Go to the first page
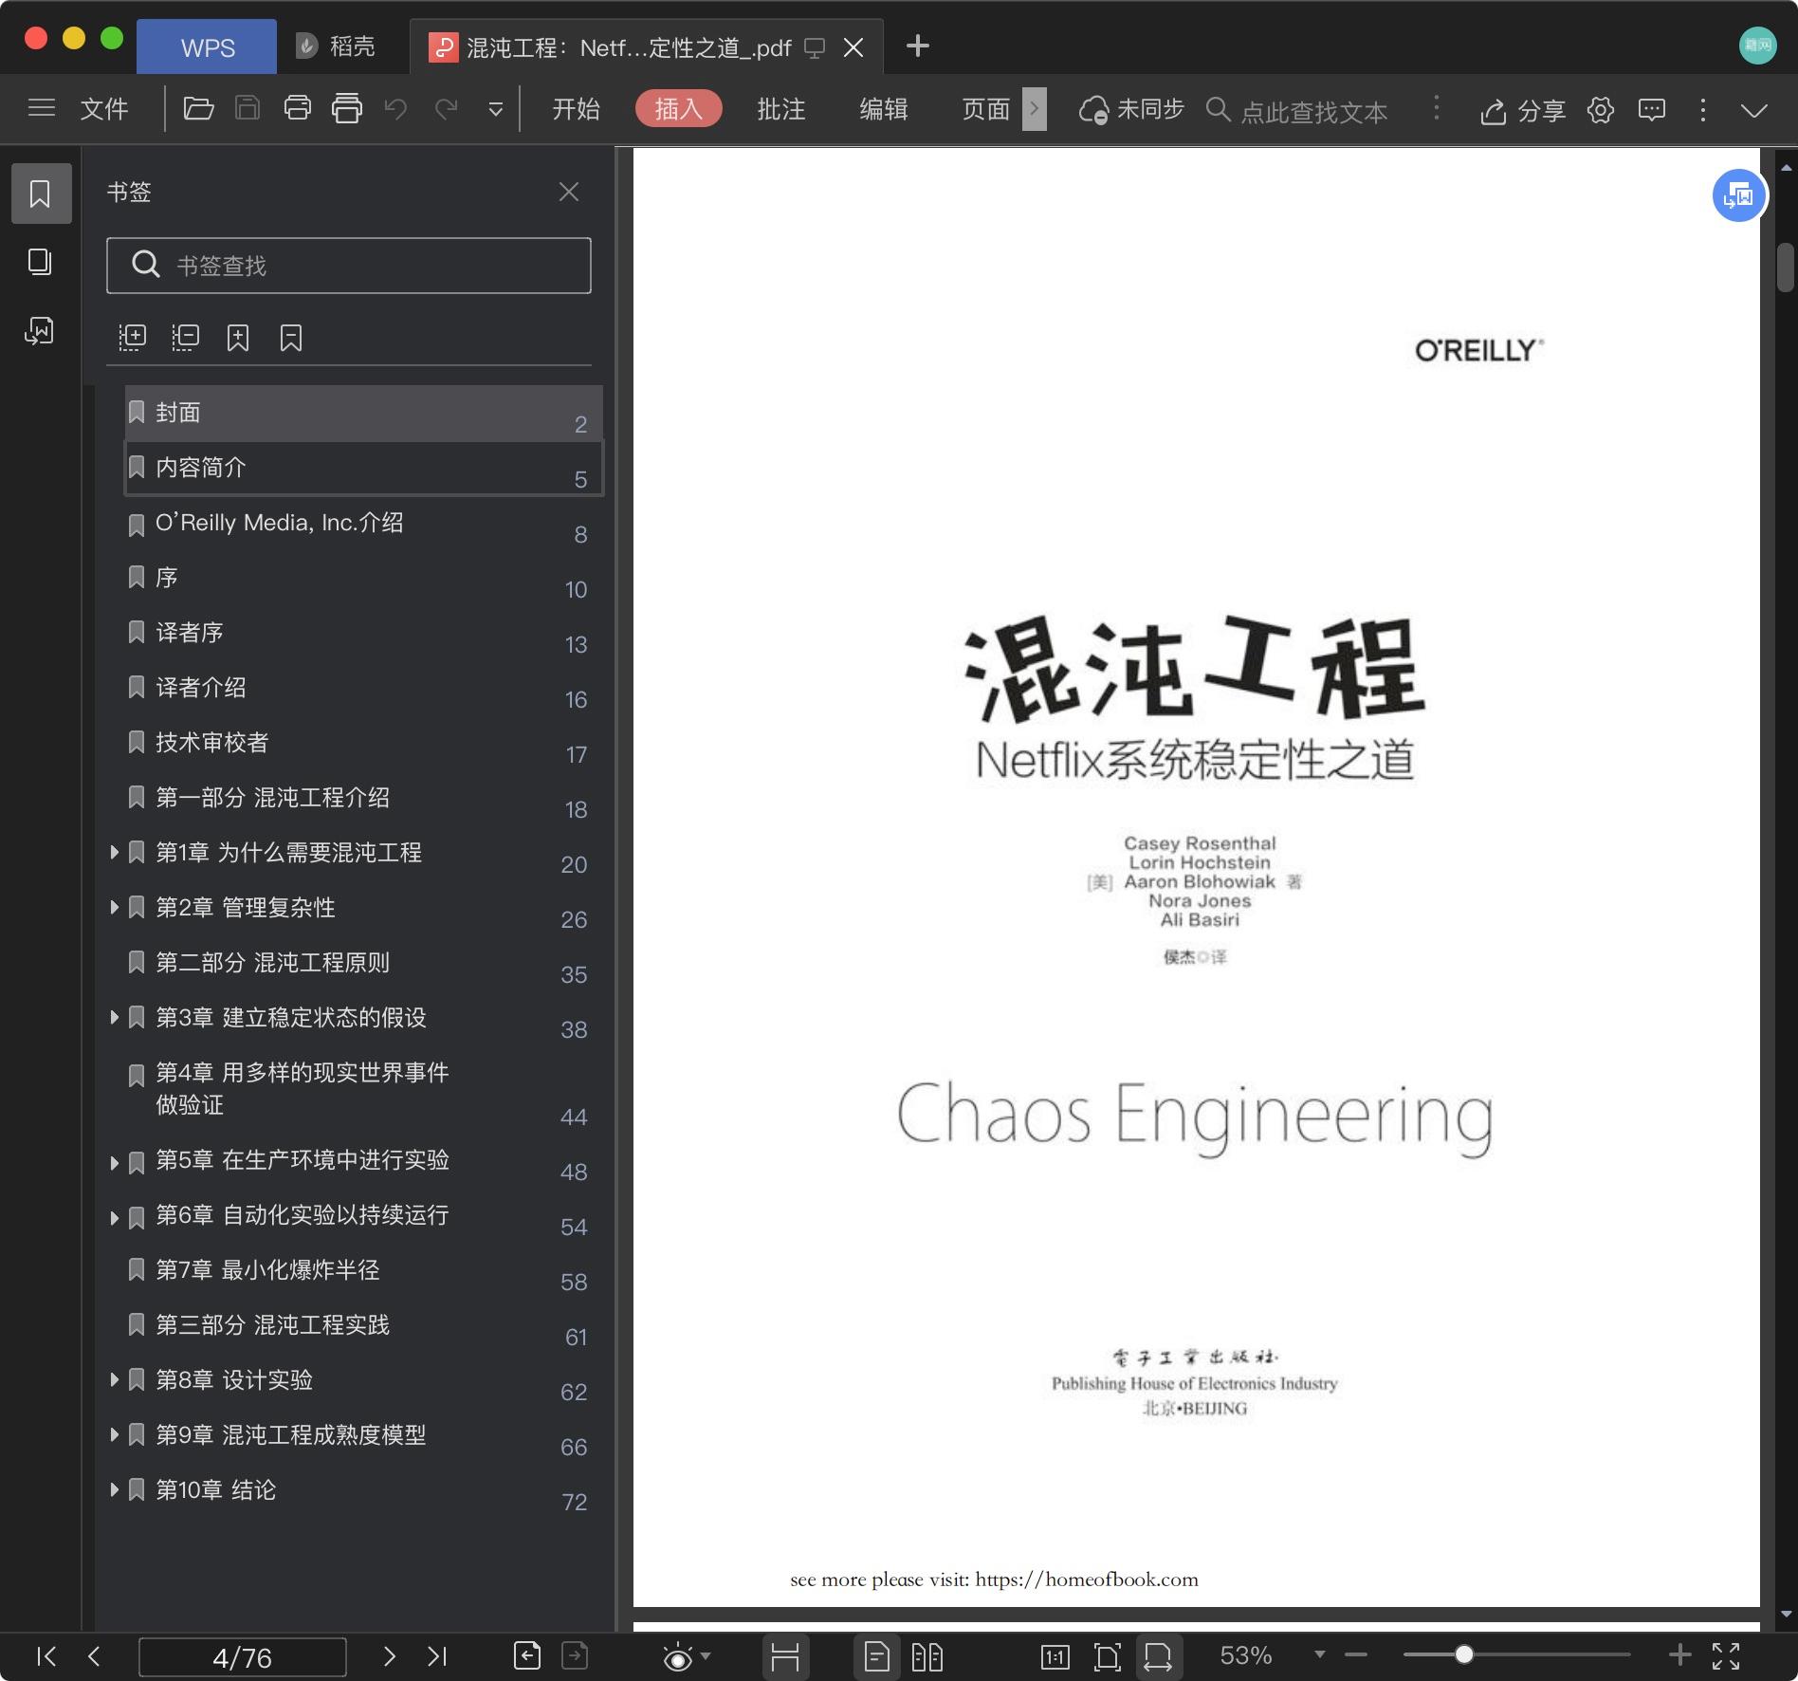The width and height of the screenshot is (1798, 1681). [46, 1656]
